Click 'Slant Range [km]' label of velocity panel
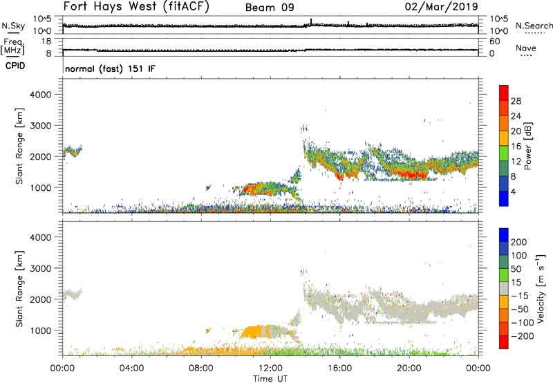 (19, 289)
